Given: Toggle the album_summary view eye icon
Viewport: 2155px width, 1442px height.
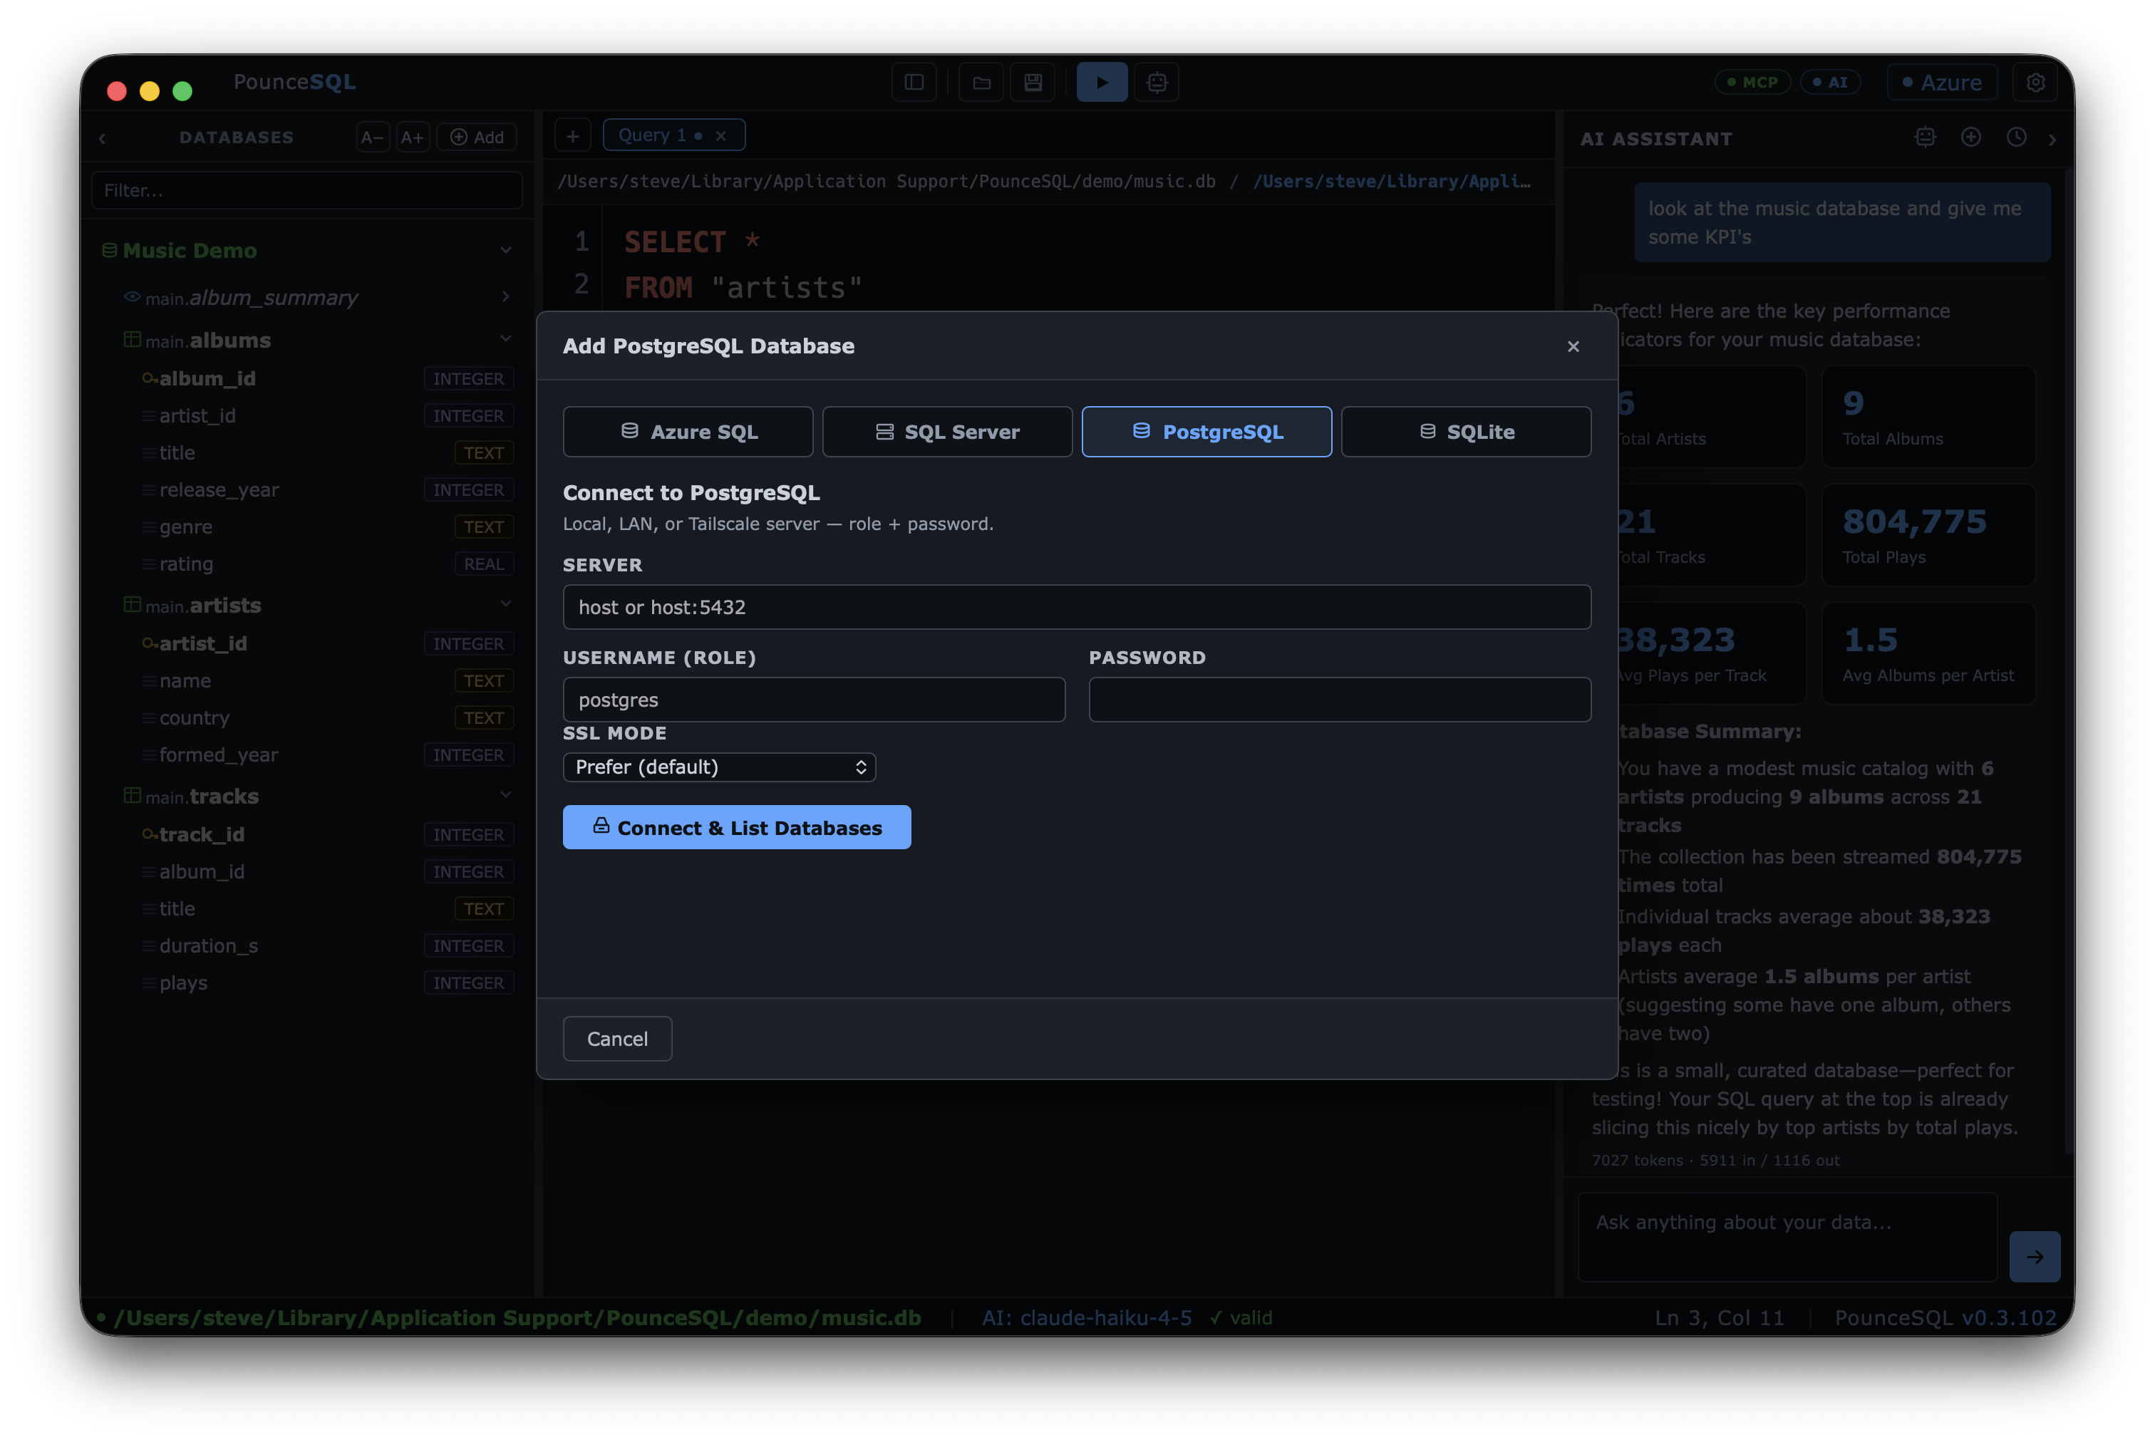Looking at the screenshot, I should point(133,297).
